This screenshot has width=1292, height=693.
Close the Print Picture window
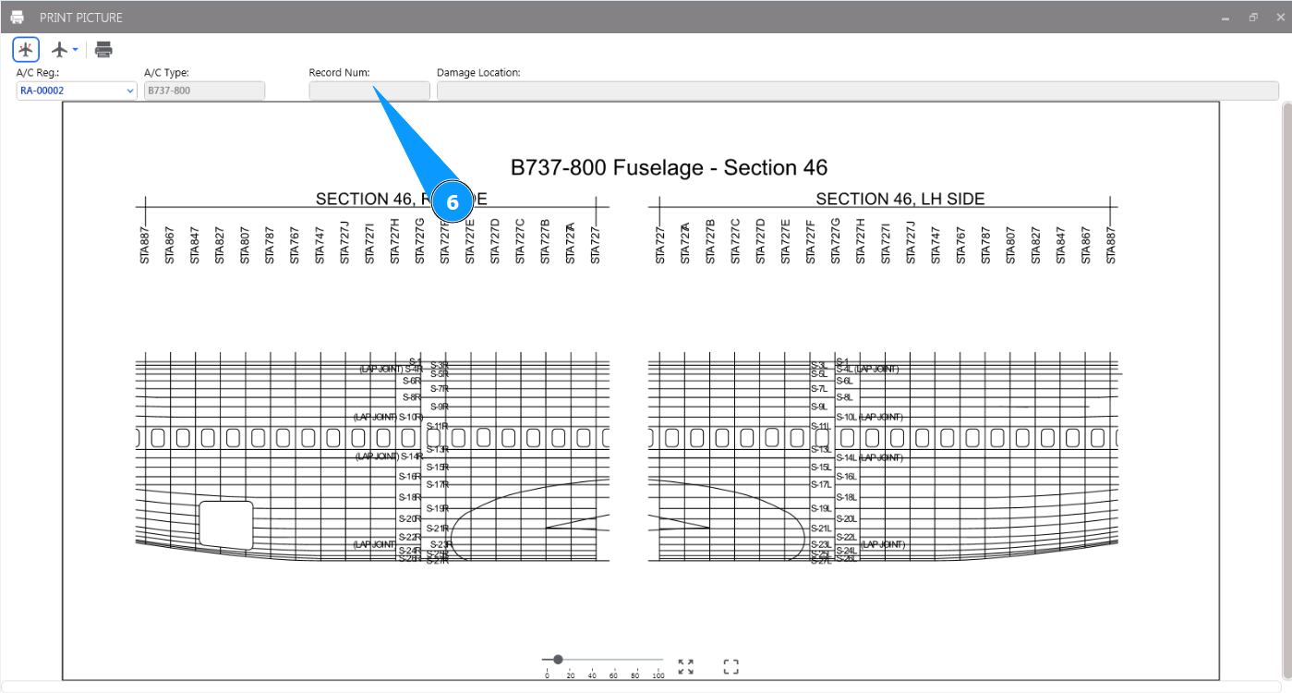1280,18
